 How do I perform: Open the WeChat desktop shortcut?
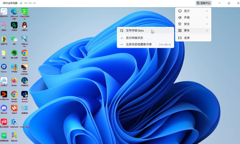14,39
